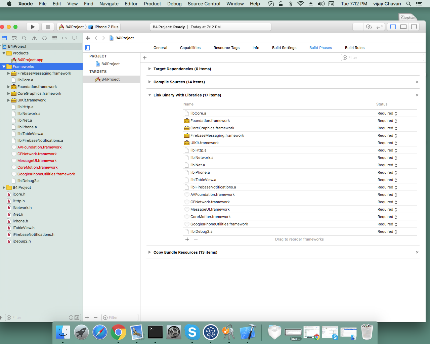The width and height of the screenshot is (430, 344).
Task: Click the build phases Filter field
Action: click(383, 57)
